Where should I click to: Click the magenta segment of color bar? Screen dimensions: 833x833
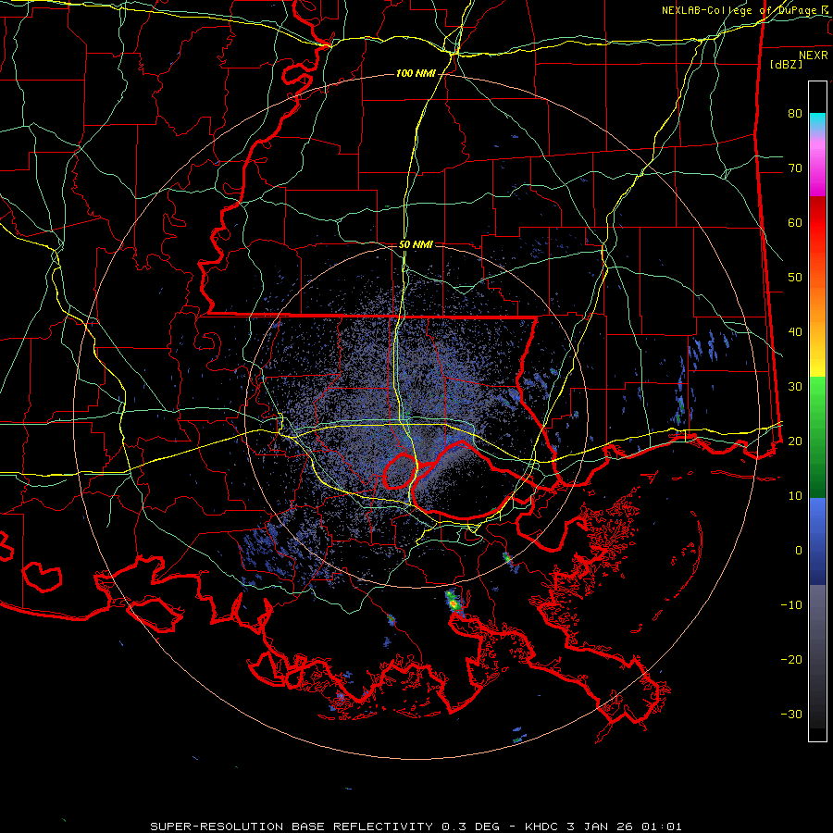[817, 168]
